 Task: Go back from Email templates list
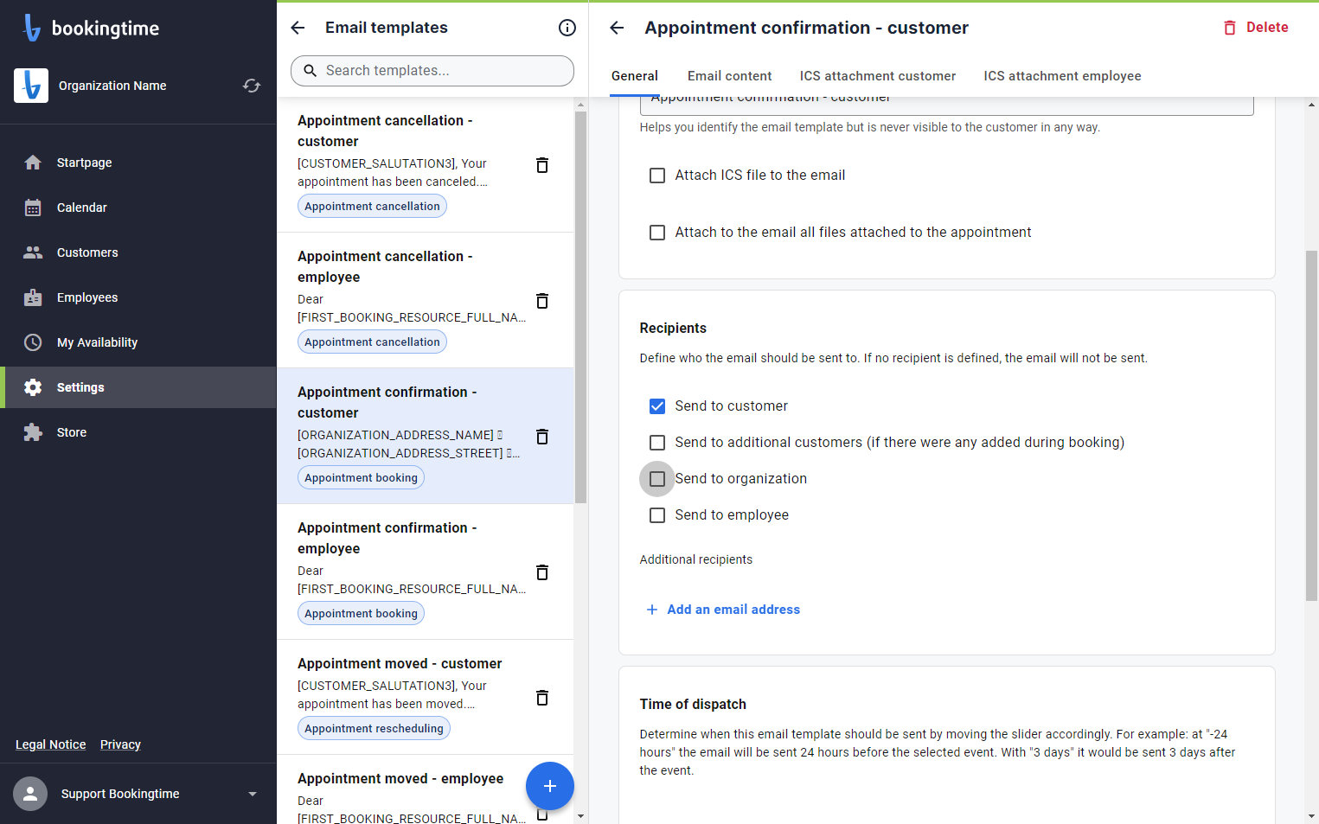coord(298,28)
